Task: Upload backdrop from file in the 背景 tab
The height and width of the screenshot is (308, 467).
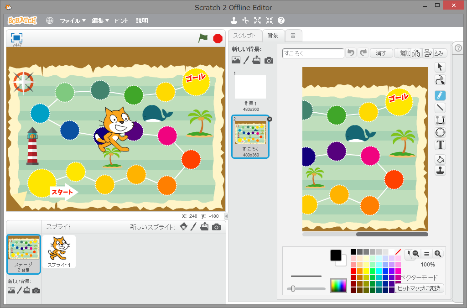Action: click(x=256, y=60)
